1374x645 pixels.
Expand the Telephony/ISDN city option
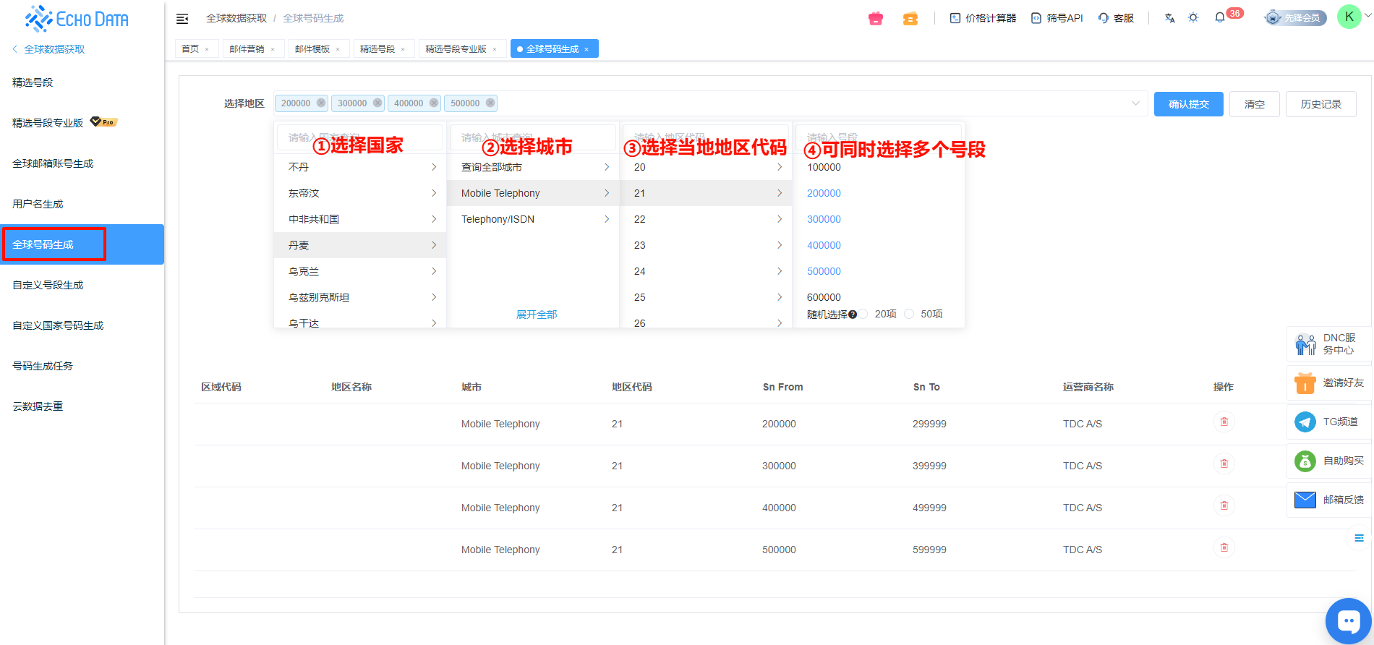pos(533,219)
